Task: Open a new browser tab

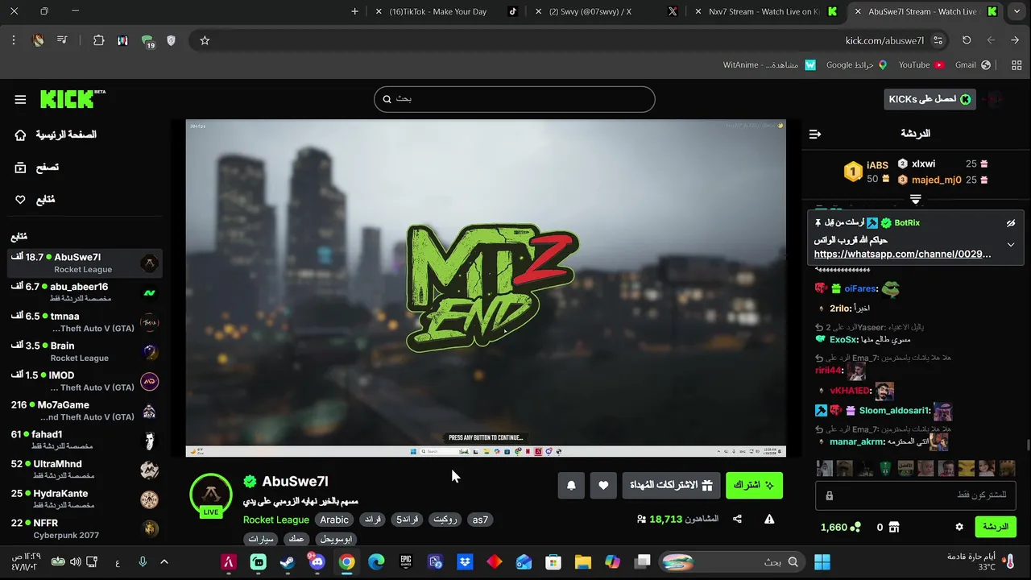Action: pyautogui.click(x=354, y=11)
